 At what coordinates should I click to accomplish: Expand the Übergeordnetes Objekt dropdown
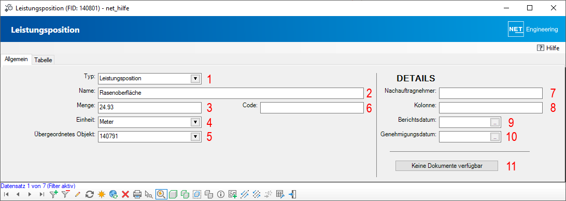195,136
